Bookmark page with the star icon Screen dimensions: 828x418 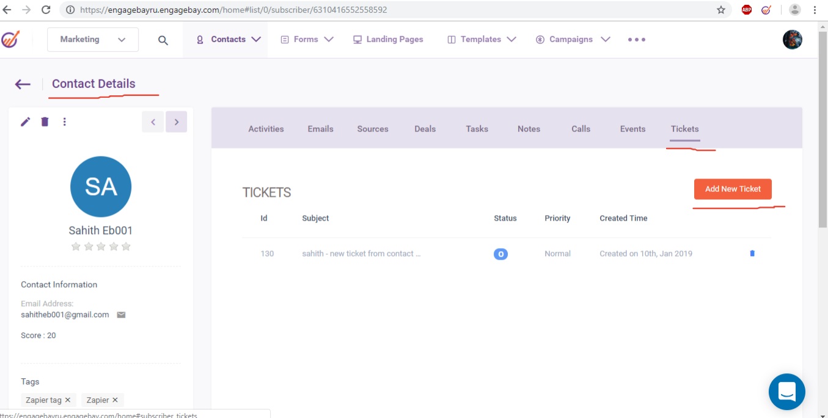pyautogui.click(x=721, y=10)
